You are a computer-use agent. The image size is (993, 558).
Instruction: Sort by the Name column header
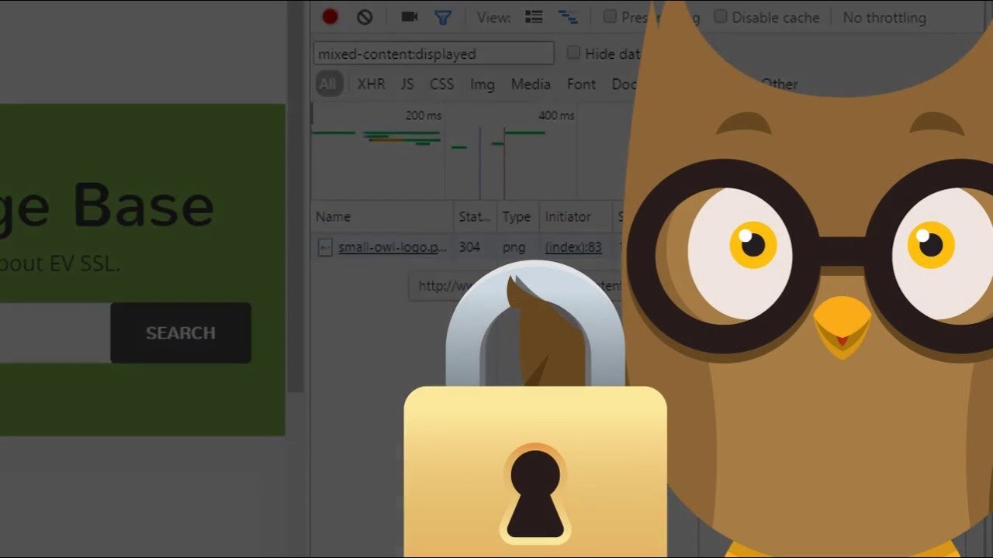(x=382, y=217)
